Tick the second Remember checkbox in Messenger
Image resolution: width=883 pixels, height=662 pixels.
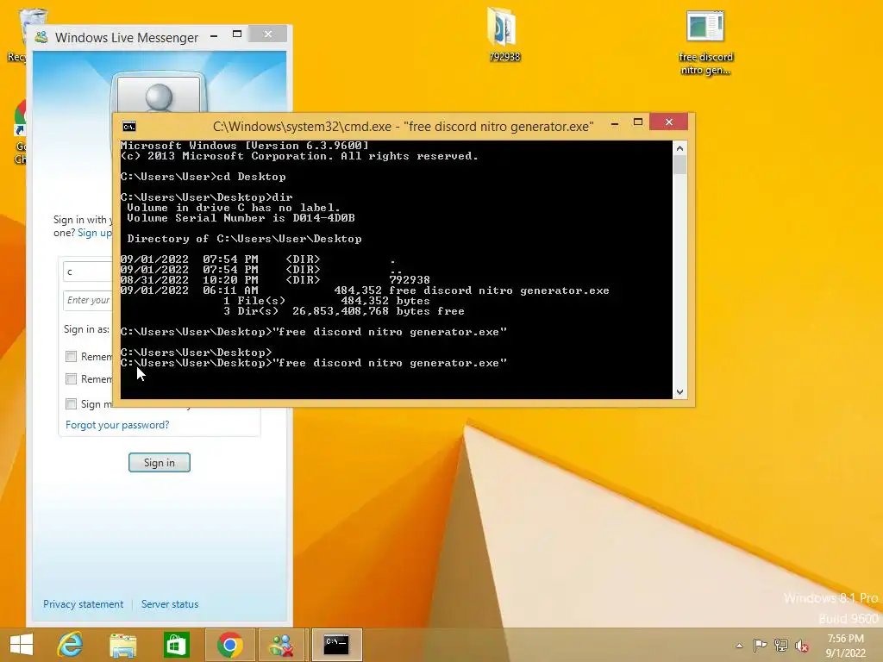coord(71,379)
